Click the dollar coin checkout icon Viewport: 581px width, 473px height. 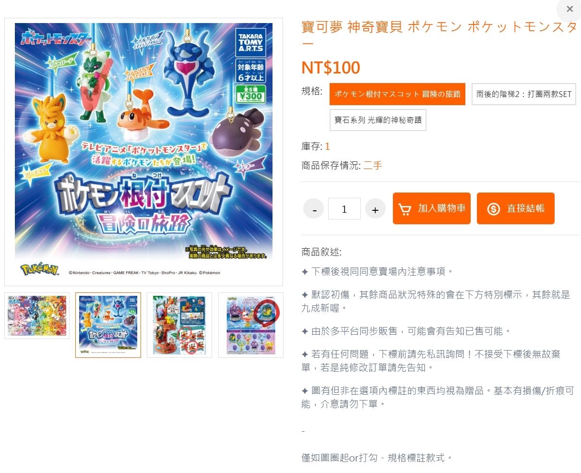coord(494,209)
